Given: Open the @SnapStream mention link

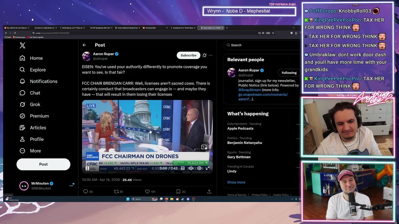Looking at the screenshot, I should click(x=250, y=90).
